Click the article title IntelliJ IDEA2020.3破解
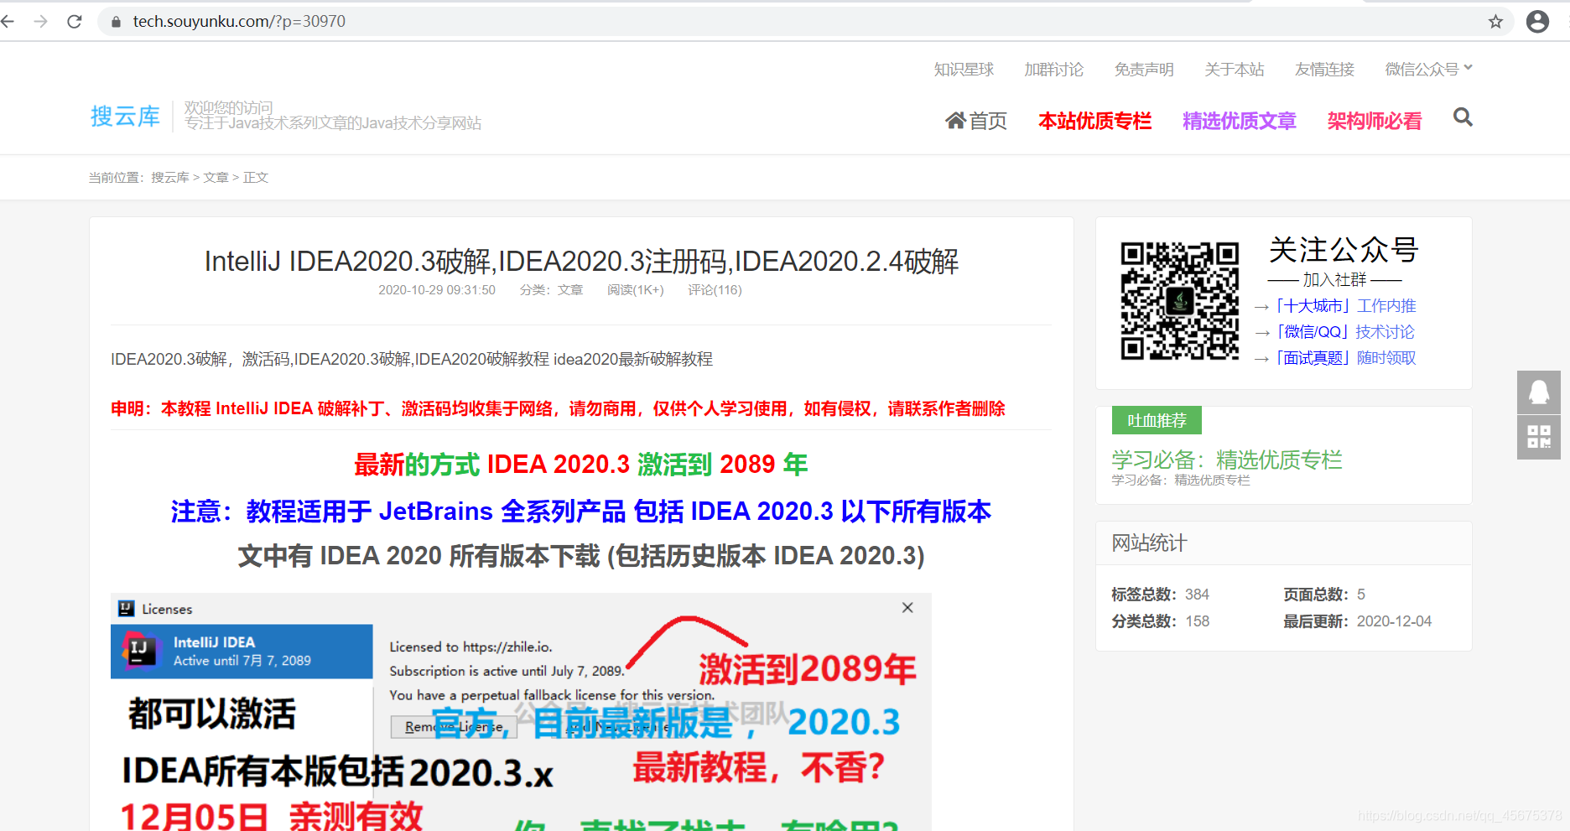The width and height of the screenshot is (1570, 831). (581, 262)
